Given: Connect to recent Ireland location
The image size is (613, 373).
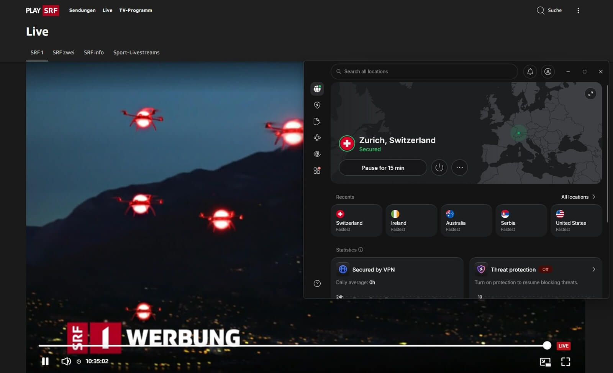Looking at the screenshot, I should [x=411, y=220].
